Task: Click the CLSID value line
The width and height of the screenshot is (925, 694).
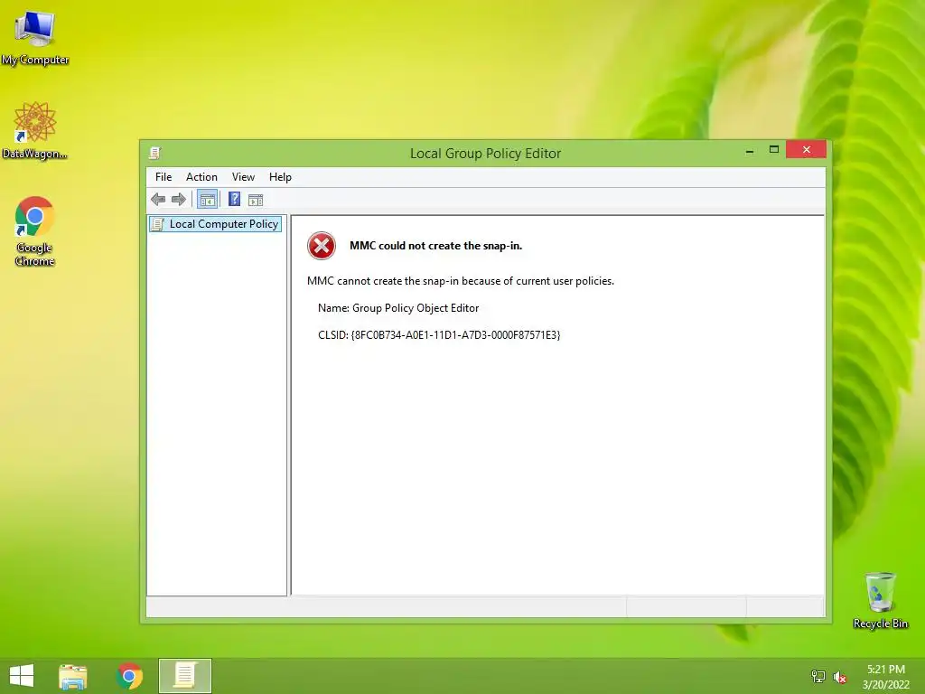Action: tap(439, 335)
